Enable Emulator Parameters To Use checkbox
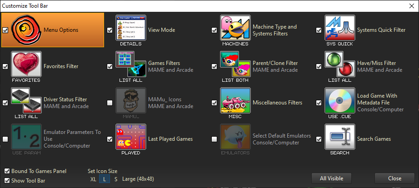The width and height of the screenshot is (419, 188). tap(5, 139)
